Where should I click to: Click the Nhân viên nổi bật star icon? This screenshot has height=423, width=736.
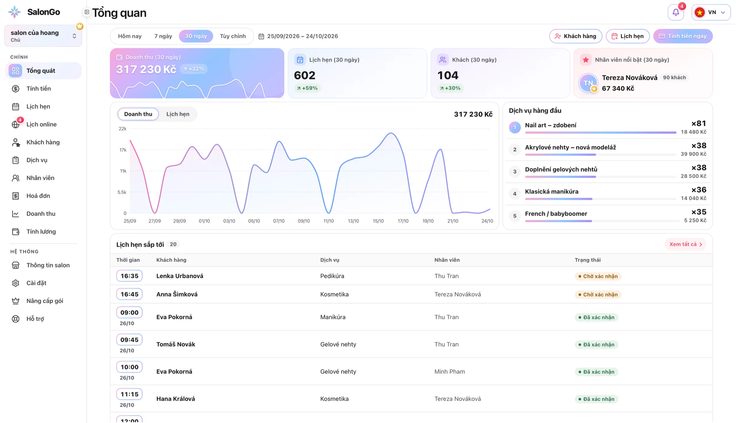586,60
